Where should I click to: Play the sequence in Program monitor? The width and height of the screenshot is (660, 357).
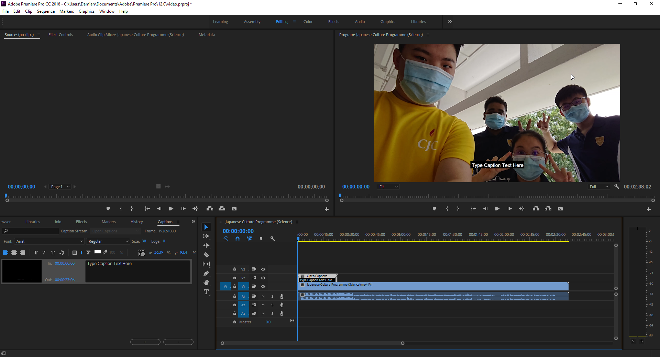point(497,209)
